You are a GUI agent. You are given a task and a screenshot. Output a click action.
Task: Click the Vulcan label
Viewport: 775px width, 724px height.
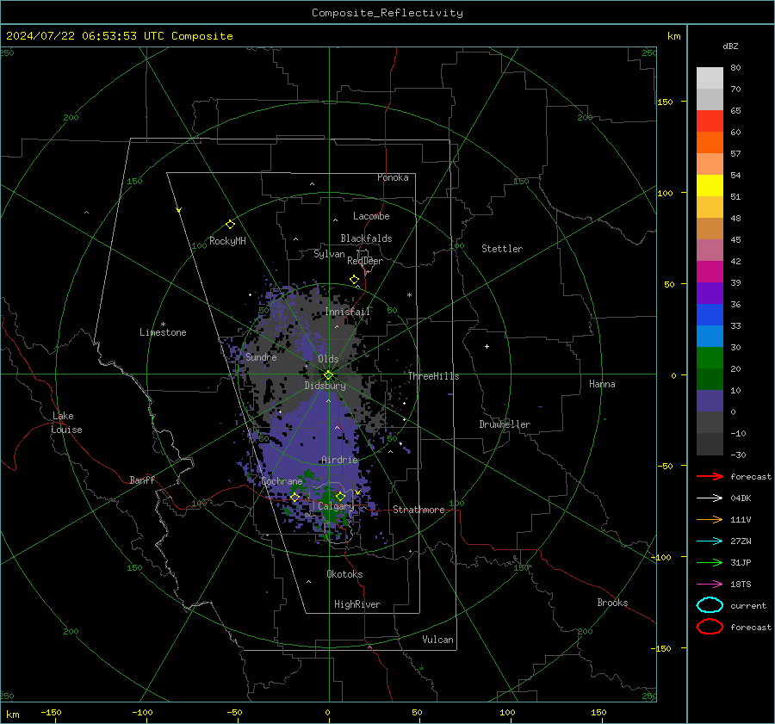click(437, 640)
